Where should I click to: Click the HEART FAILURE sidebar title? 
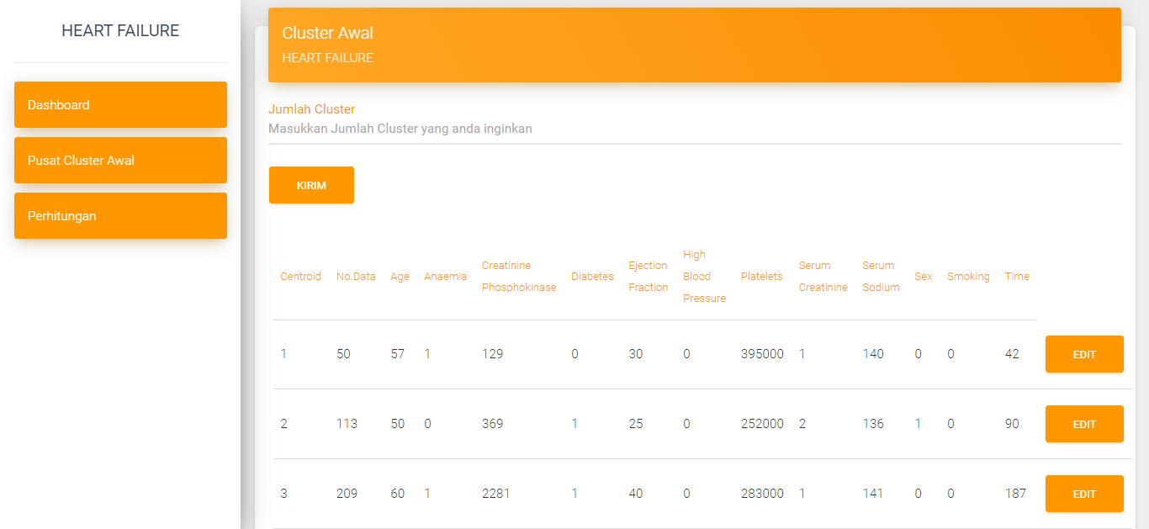[x=120, y=31]
